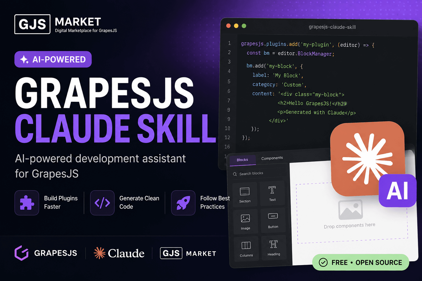Click code line 'bm.add('my-block', {'
Screen dimensions: 422x281
point(274,66)
